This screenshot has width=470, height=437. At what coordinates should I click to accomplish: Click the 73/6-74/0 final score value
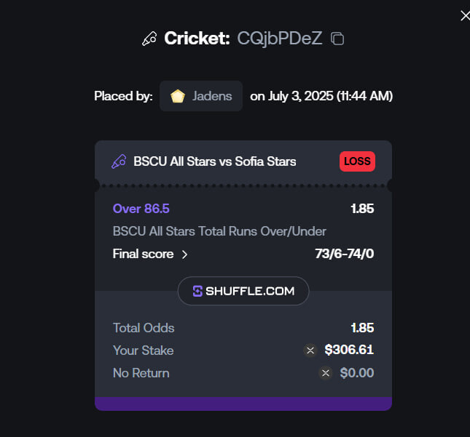click(344, 254)
